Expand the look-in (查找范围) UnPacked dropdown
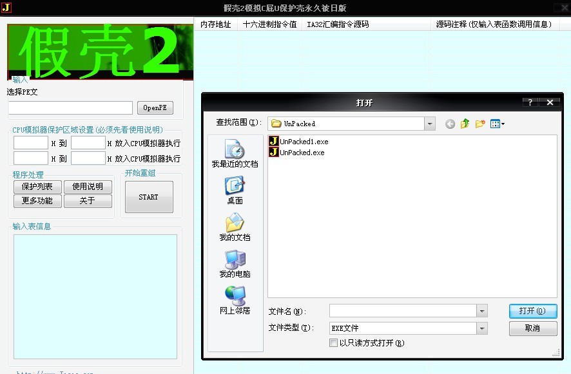571x374 pixels. tap(430, 124)
